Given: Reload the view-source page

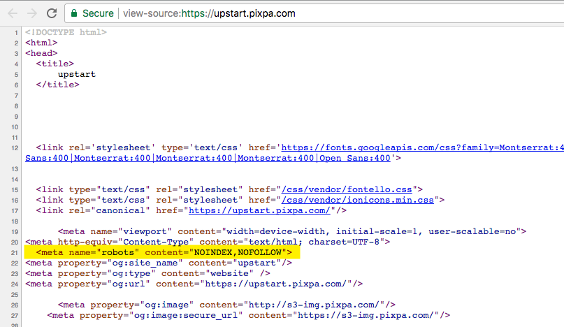Looking at the screenshot, I should pyautogui.click(x=52, y=13).
